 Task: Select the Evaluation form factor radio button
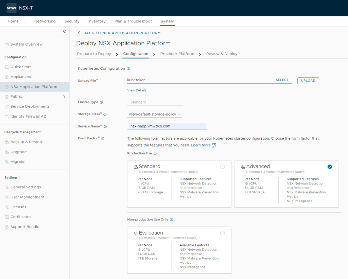click(223, 233)
